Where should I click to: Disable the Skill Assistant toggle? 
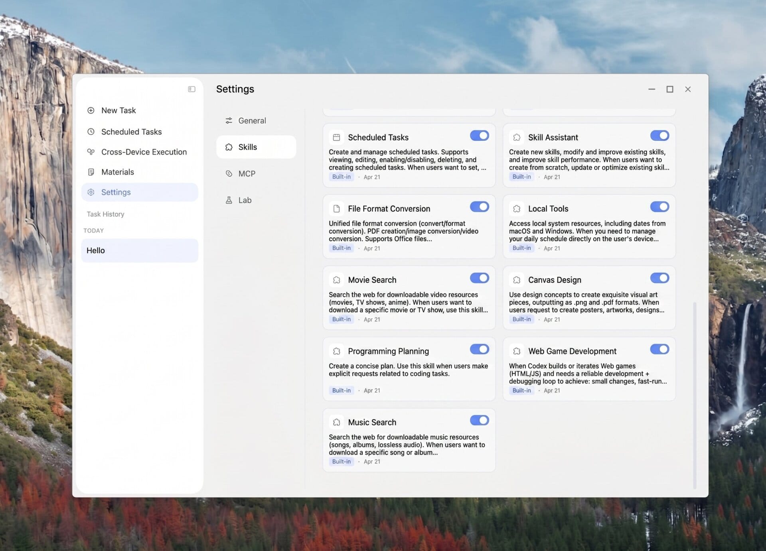(x=659, y=136)
